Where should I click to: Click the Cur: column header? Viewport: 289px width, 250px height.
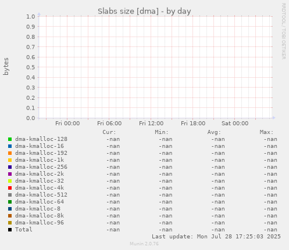(109, 132)
